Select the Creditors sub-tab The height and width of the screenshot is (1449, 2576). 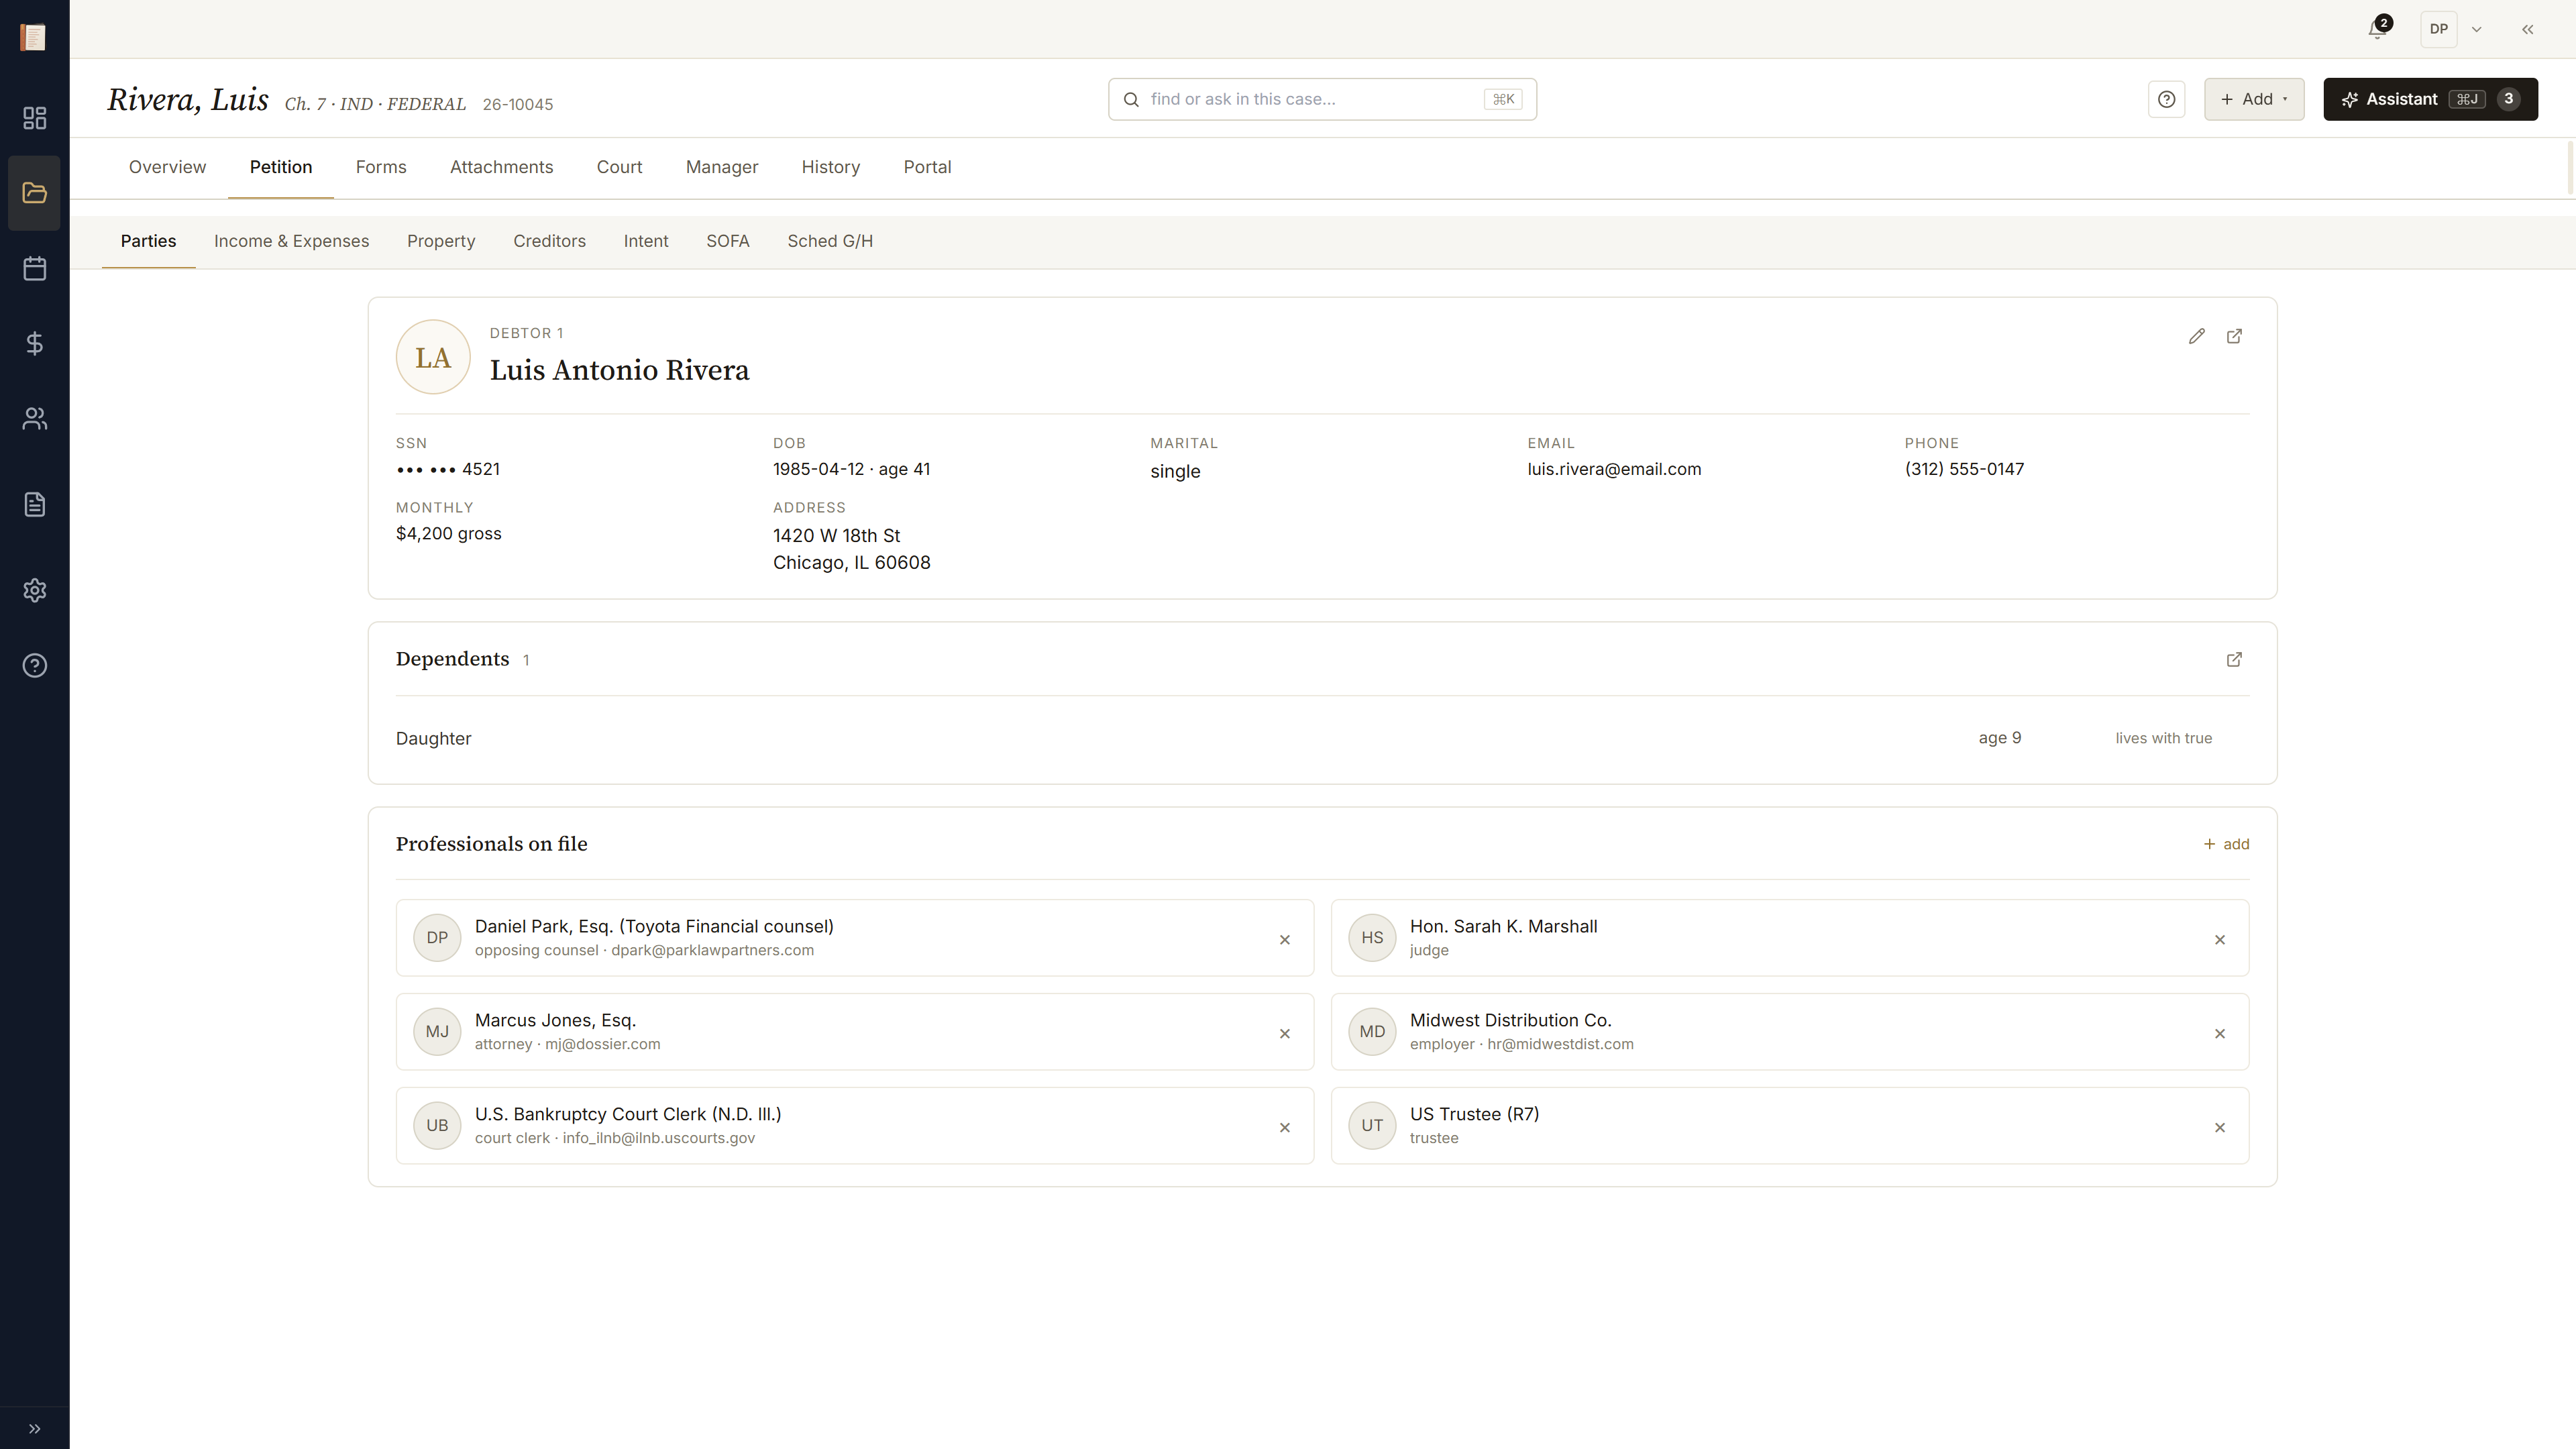click(x=549, y=241)
